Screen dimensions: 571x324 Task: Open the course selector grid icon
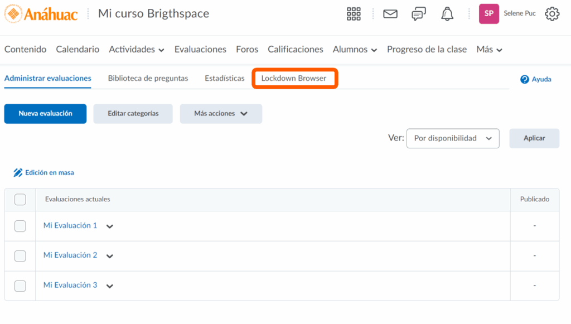pyautogui.click(x=354, y=14)
